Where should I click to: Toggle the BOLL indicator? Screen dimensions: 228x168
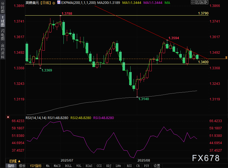(68, 166)
